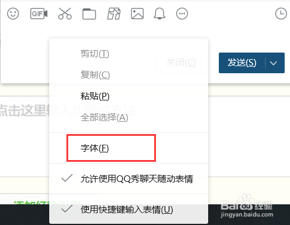Select the scissors screenshot tool
Image resolution: width=290 pixels, height=225 pixels.
(x=65, y=14)
